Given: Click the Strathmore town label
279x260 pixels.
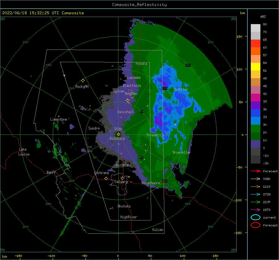Looking at the screenshot, I should coord(151,183).
